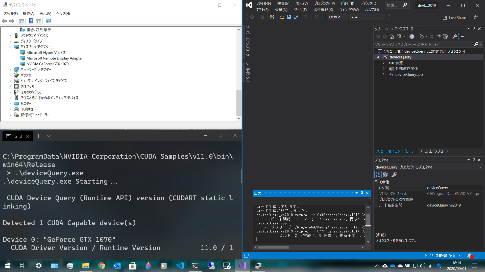The height and width of the screenshot is (272, 485).
Task: Toggle the pin on the プロパティ panel
Action: (x=474, y=160)
